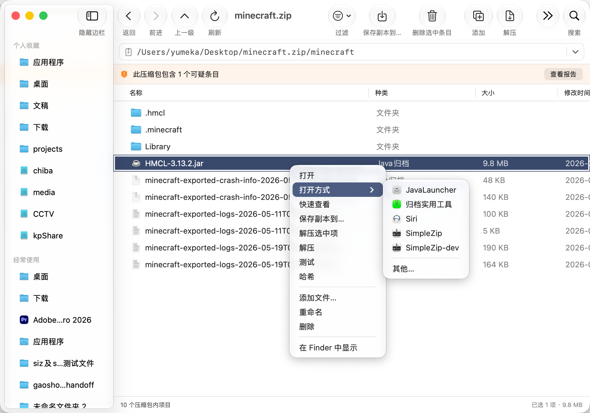Choose SimpleZip in the open-with submenu
The image size is (590, 413).
[x=426, y=233]
